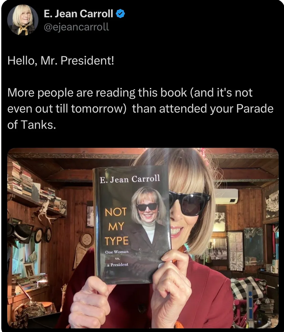The width and height of the screenshot is (284, 332).
Task: Click the black-and-white checkered pillow
Action: (x=249, y=289)
